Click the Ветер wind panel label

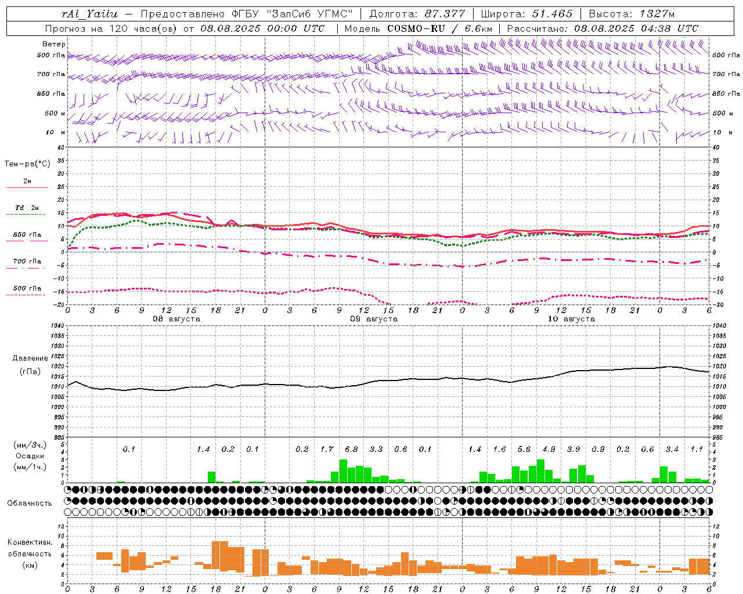pyautogui.click(x=54, y=44)
